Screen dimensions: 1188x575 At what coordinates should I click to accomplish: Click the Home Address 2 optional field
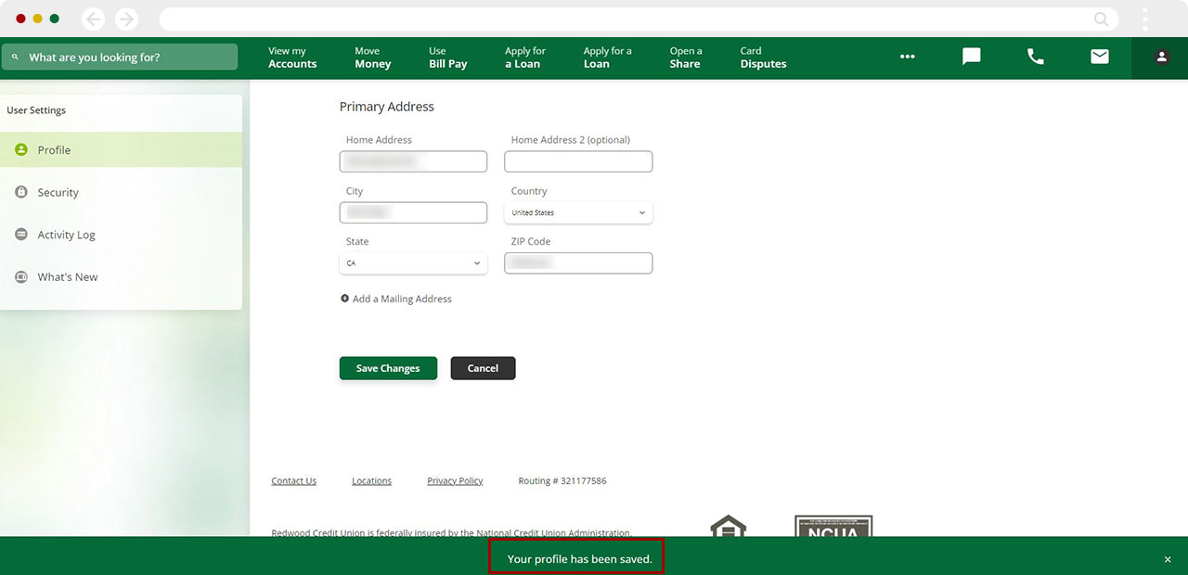(578, 162)
